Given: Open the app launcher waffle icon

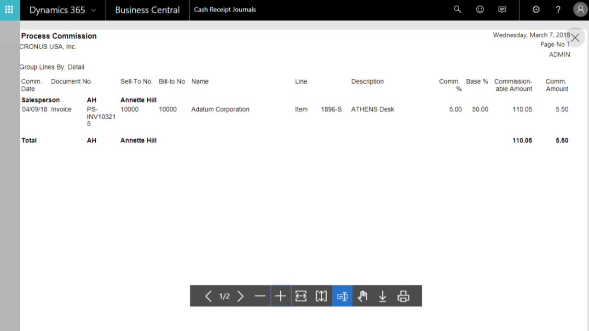Looking at the screenshot, I should (9, 10).
